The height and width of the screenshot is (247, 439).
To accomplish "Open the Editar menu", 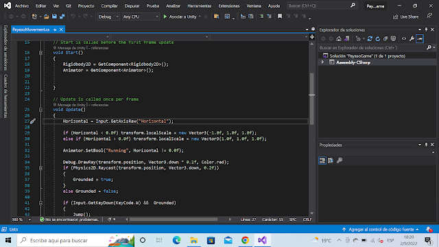I will point(41,6).
